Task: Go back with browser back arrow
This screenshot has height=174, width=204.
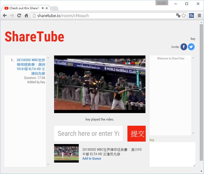Action: pyautogui.click(x=5, y=16)
